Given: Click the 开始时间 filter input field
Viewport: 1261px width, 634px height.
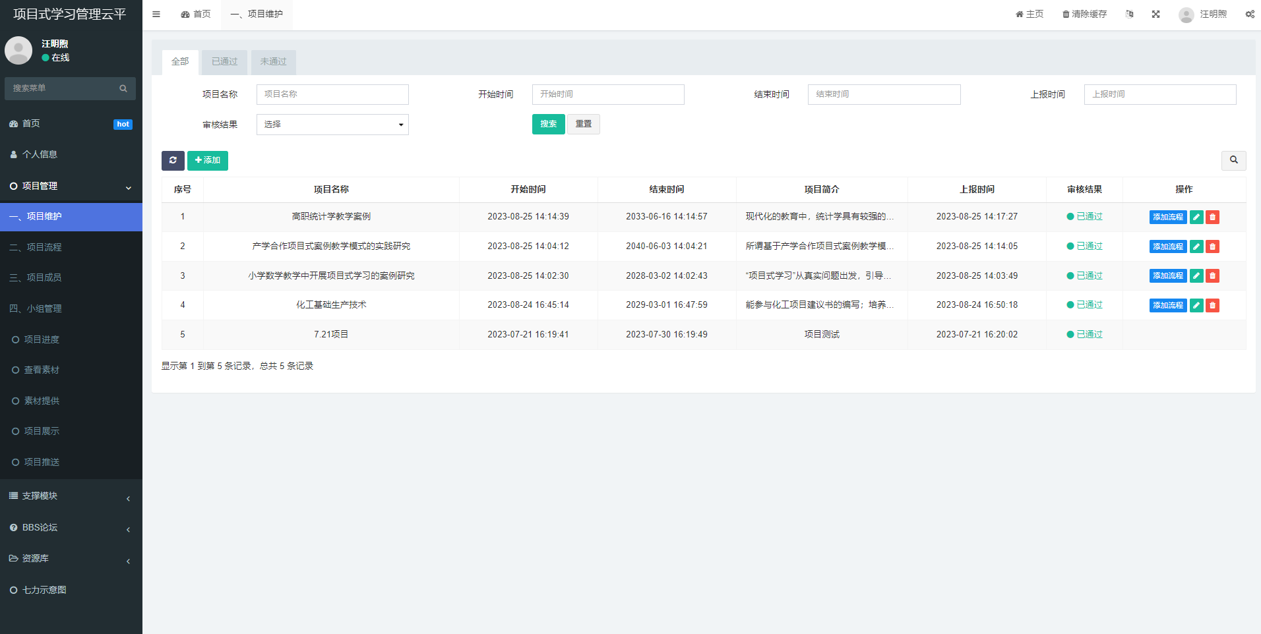Looking at the screenshot, I should [607, 94].
